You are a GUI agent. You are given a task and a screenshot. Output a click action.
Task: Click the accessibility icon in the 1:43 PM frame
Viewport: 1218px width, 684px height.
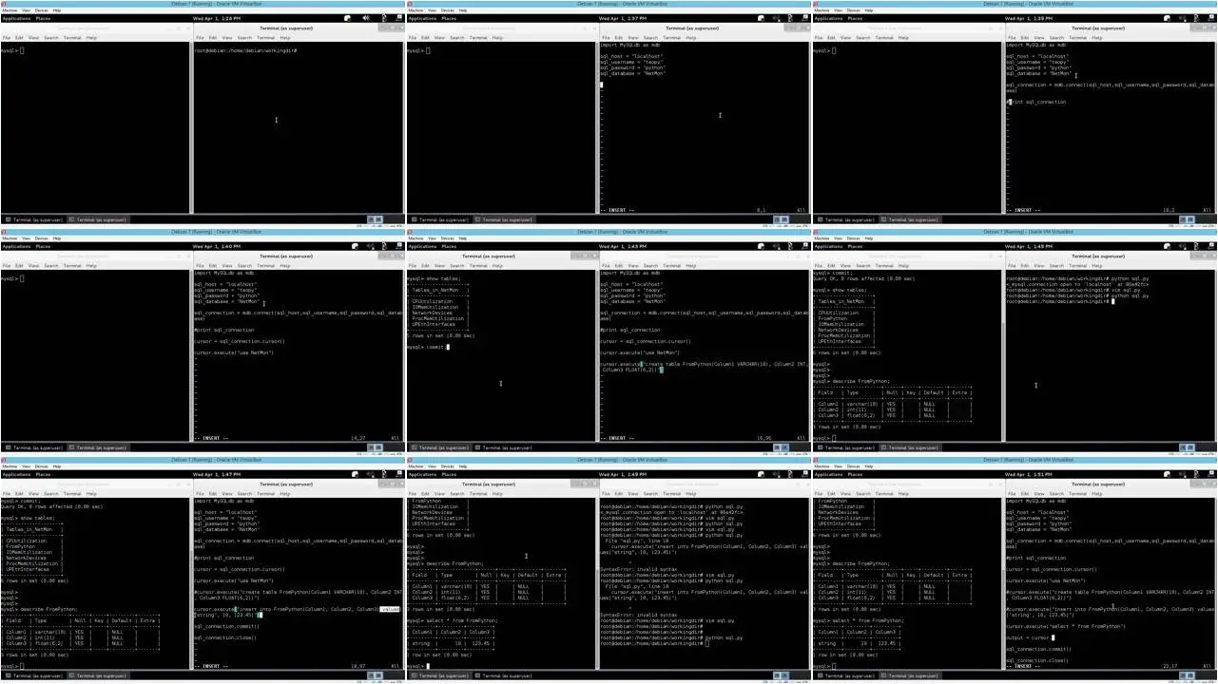tap(790, 246)
